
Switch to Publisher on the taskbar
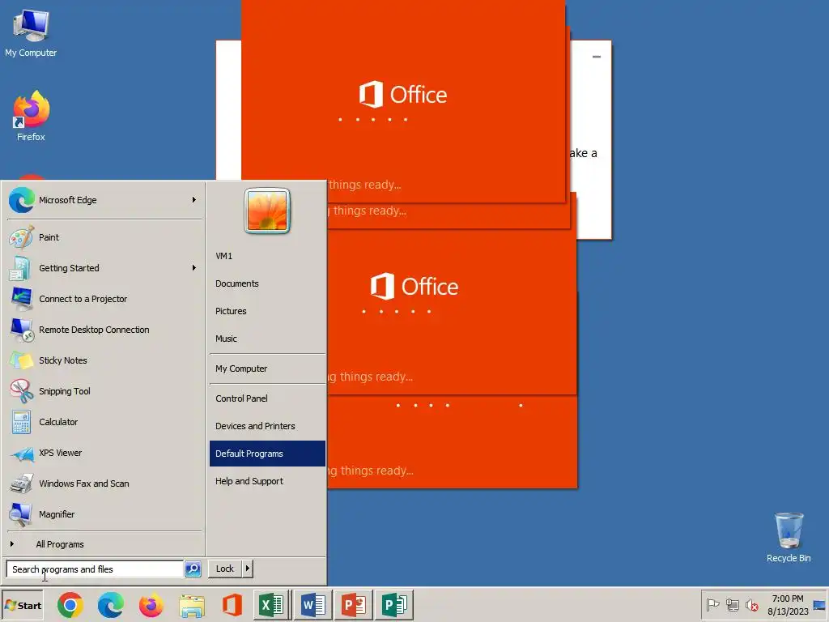click(394, 605)
